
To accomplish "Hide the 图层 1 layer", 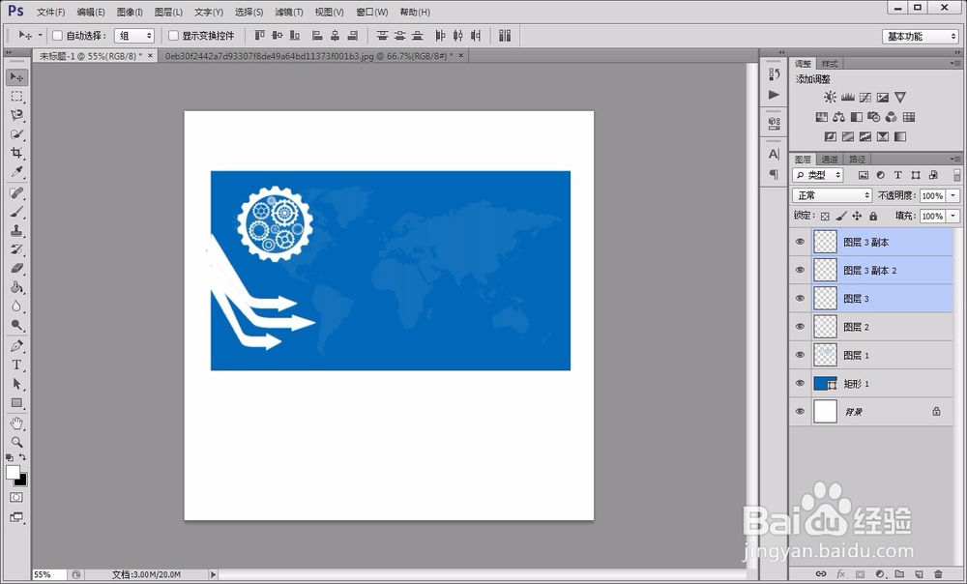I will [800, 355].
